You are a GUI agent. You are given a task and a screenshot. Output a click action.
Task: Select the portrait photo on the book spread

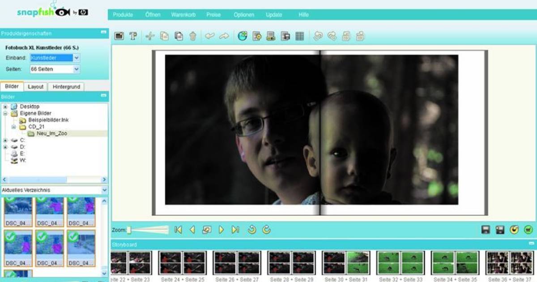click(x=311, y=130)
